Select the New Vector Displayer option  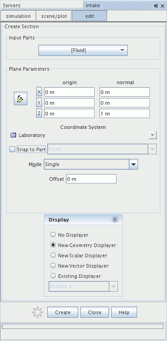(x=53, y=265)
